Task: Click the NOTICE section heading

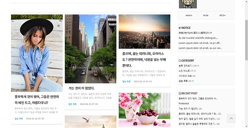Action: click(x=186, y=28)
